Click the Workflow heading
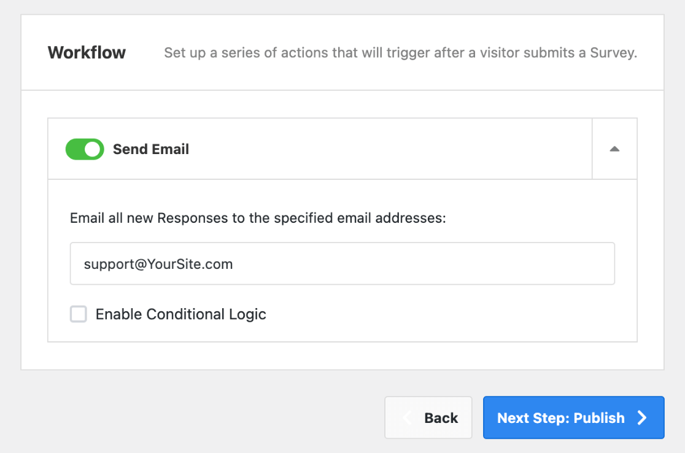Viewport: 685px width, 453px height. point(87,53)
